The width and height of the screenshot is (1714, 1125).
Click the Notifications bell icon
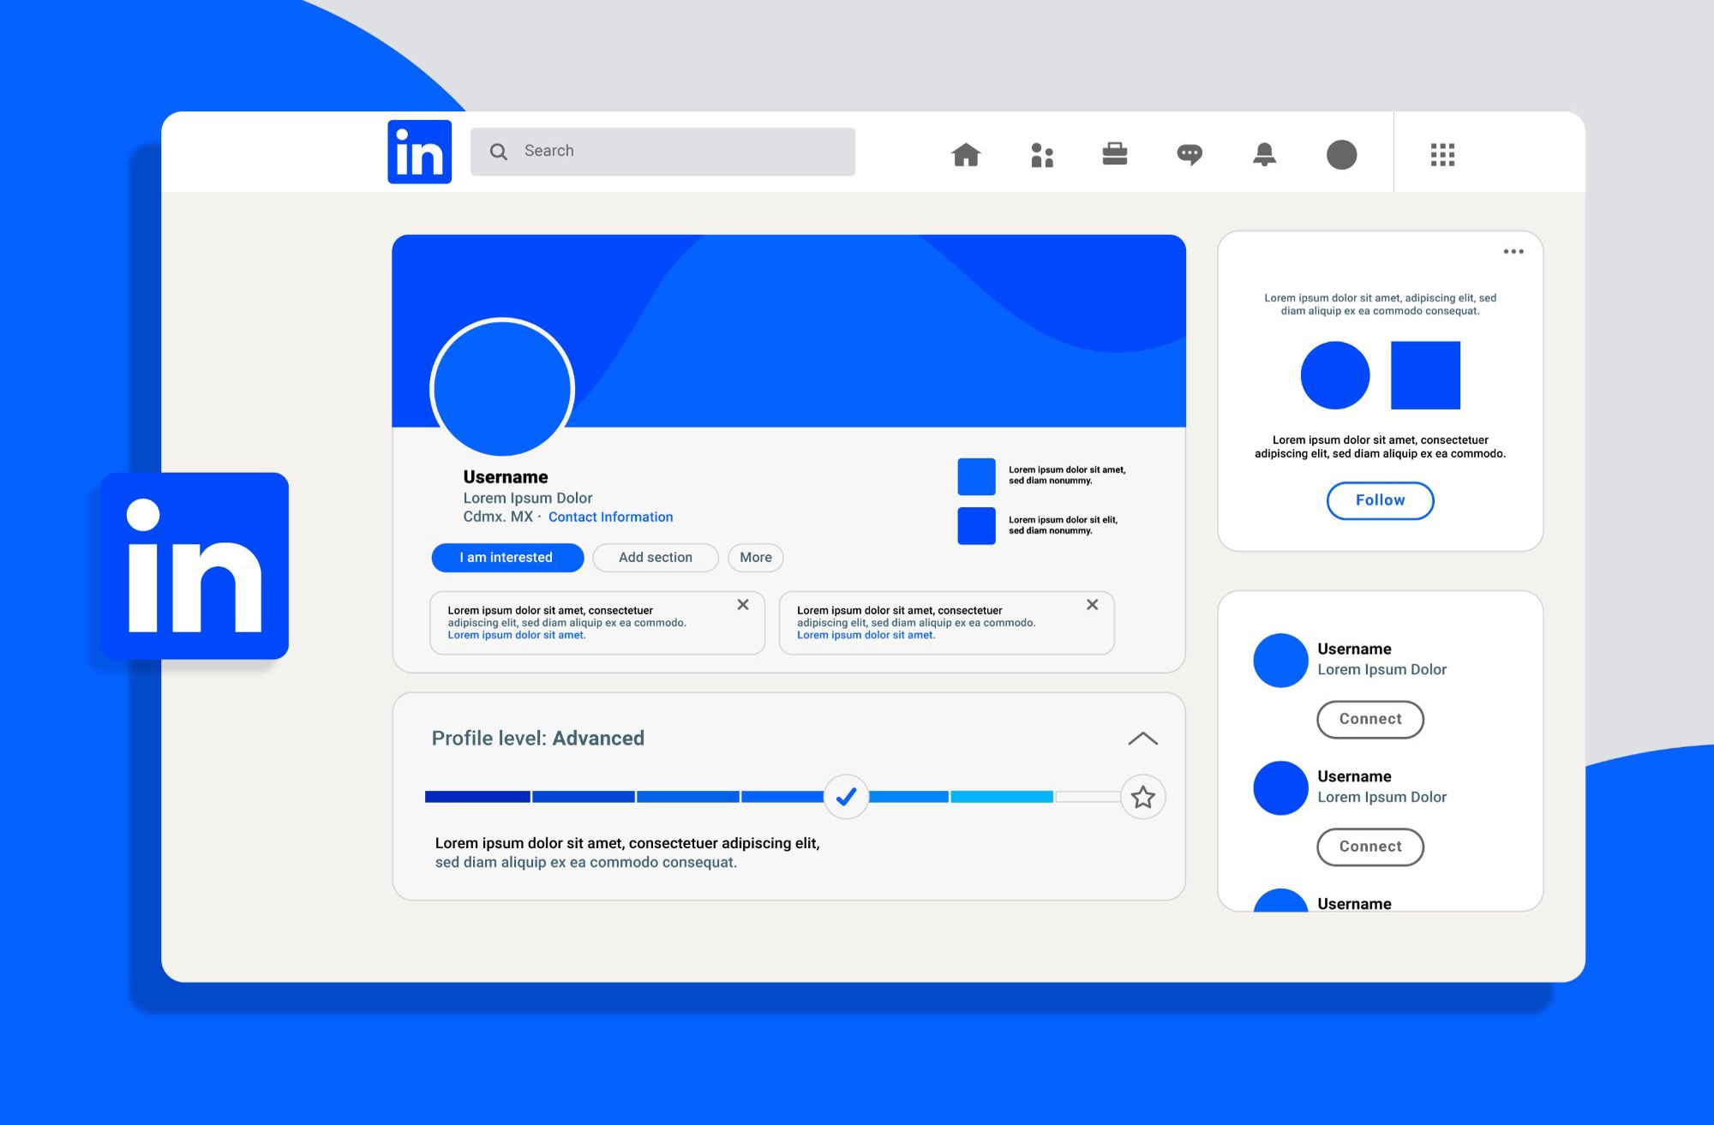pos(1263,153)
